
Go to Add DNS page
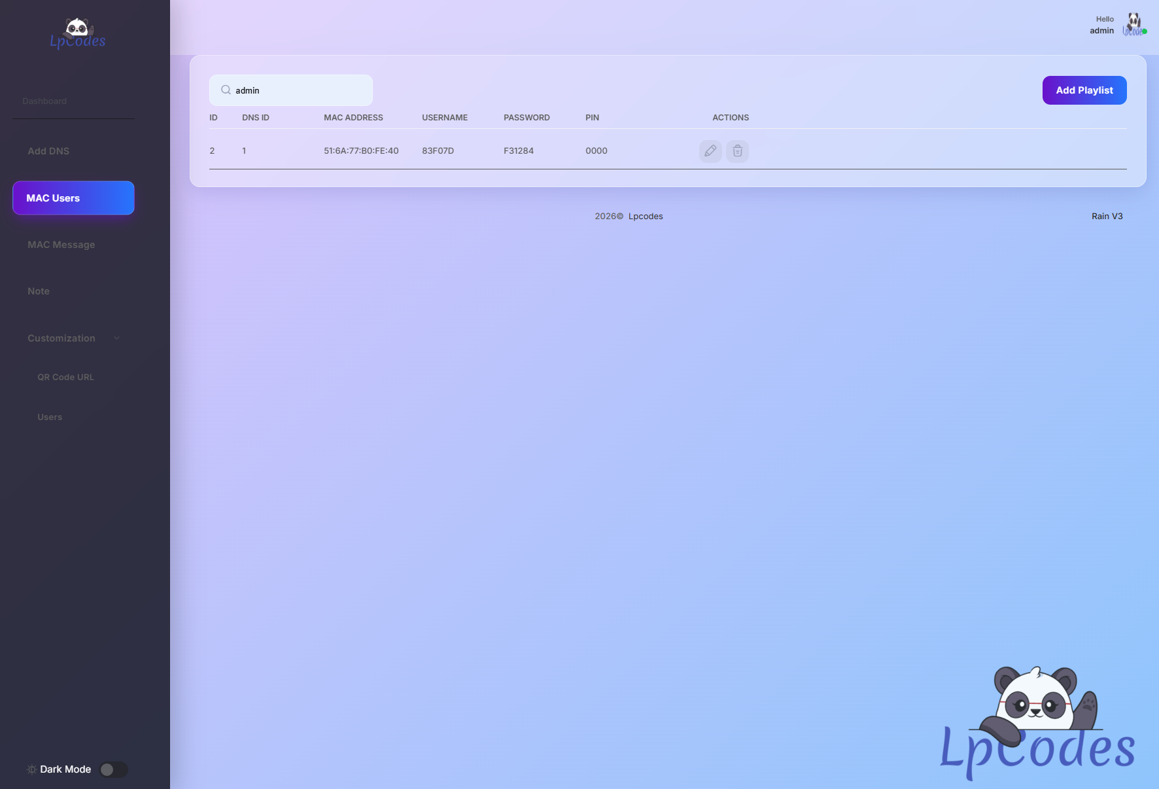pos(48,151)
